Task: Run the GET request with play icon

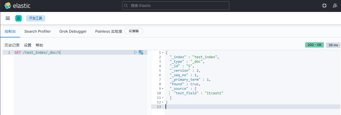Action: point(136,53)
